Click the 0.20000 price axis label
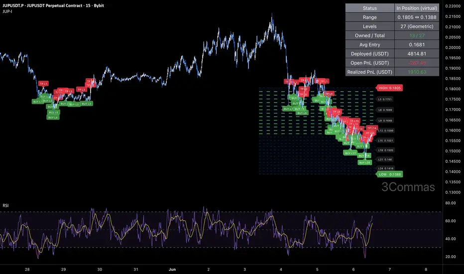This screenshot has height=274, width=464. [453, 47]
